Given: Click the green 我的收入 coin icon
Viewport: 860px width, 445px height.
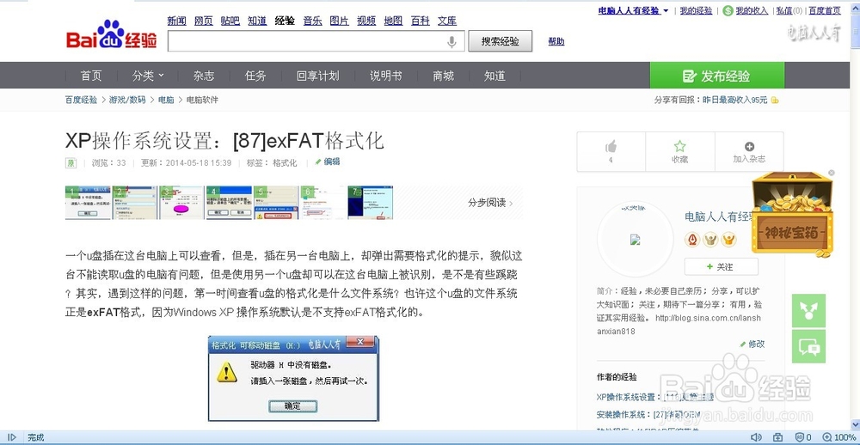Looking at the screenshot, I should pos(728,10).
